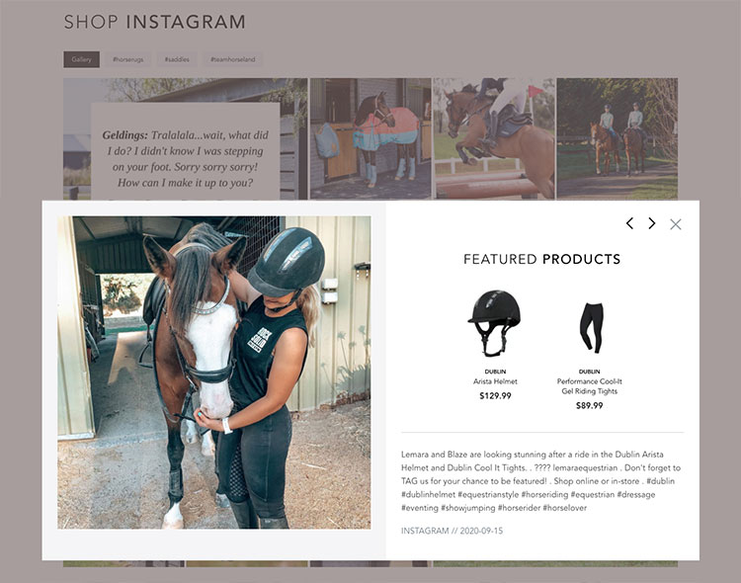
Task: Click the Arista Helmet product name
Action: pyautogui.click(x=495, y=381)
